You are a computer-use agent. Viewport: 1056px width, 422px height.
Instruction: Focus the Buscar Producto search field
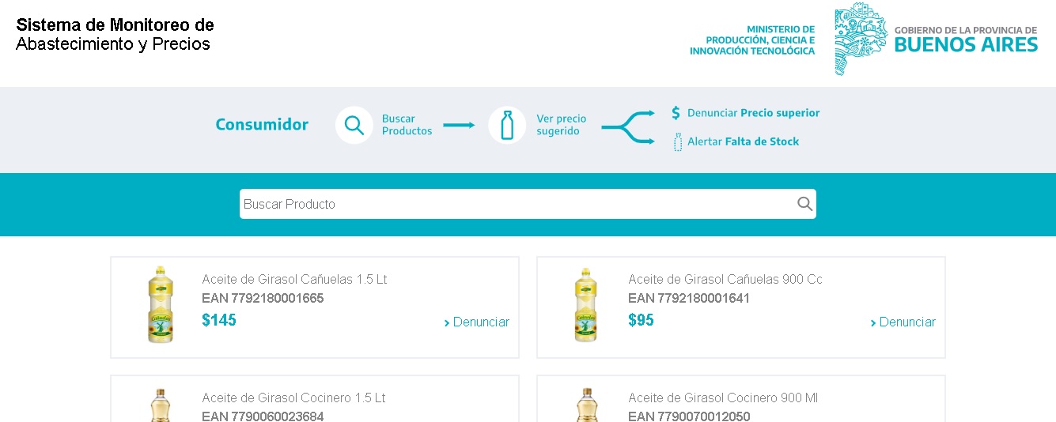coord(528,204)
